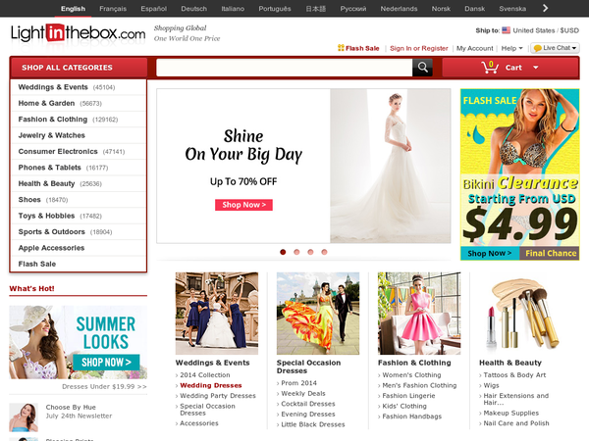Open Dresses Under $19.99 link
This screenshot has width=589, height=441.
104,387
